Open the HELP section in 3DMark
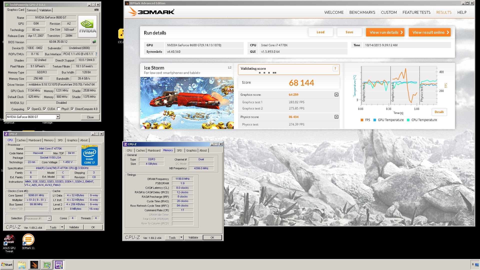The image size is (480, 270). click(x=462, y=12)
